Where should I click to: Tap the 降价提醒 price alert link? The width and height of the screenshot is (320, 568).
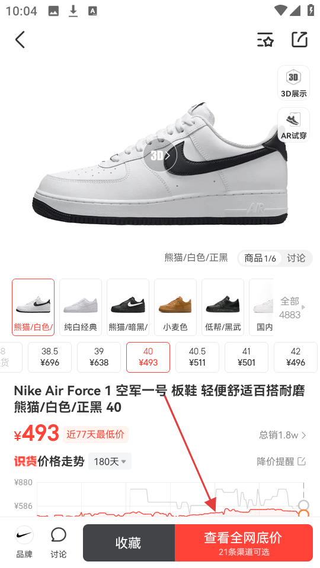[x=281, y=461]
